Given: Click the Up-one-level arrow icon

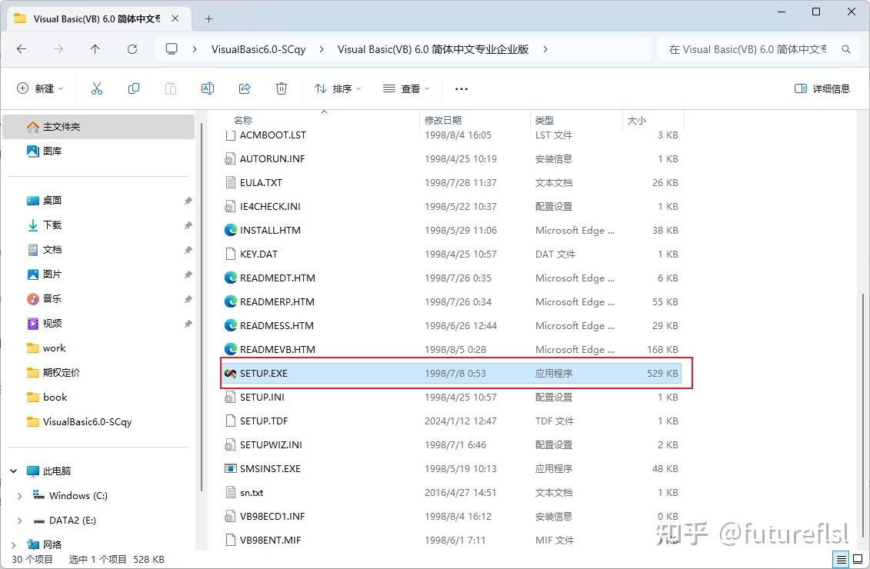Looking at the screenshot, I should tap(94, 48).
